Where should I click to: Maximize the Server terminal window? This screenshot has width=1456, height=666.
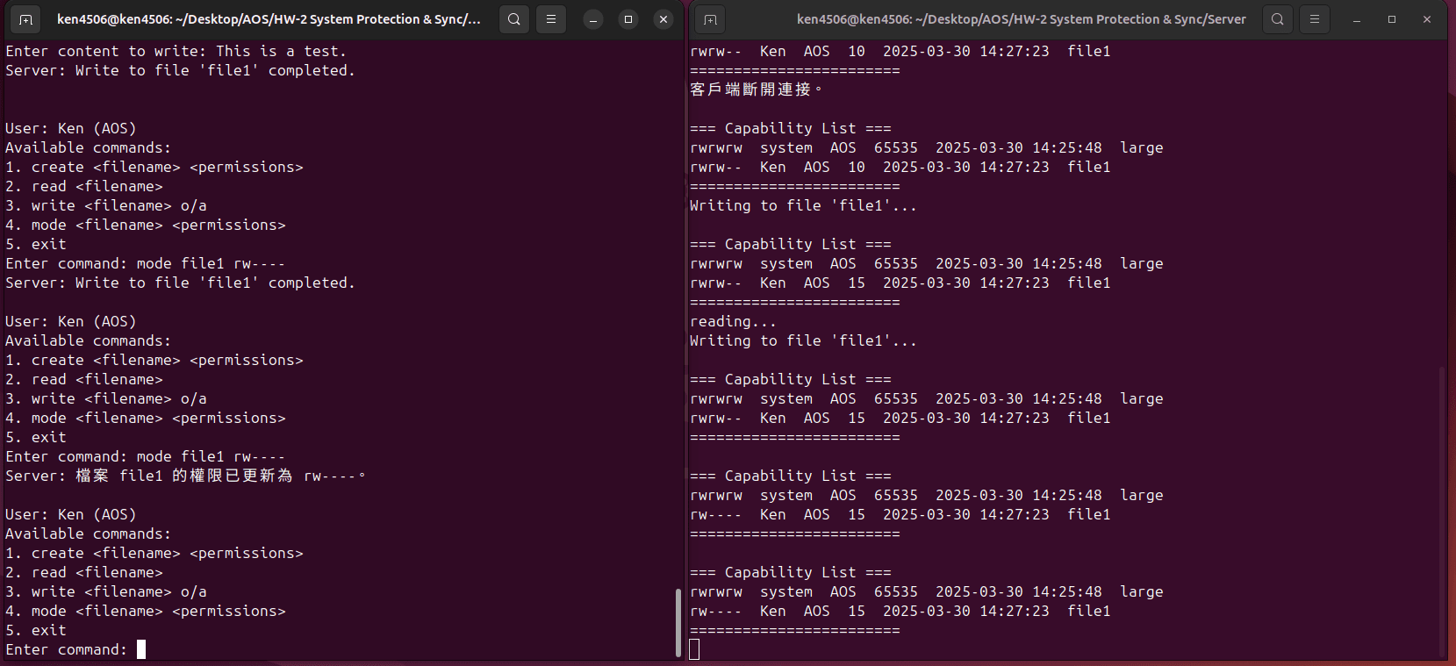[1392, 19]
